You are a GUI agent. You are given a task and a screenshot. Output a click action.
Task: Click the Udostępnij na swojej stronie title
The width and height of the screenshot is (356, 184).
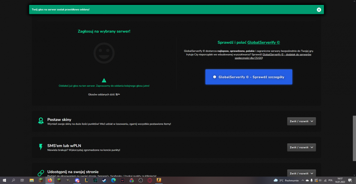(73, 172)
